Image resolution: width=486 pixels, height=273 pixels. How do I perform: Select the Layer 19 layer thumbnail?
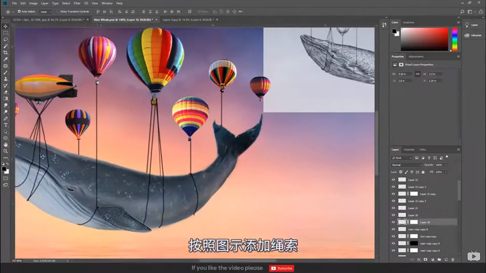[402, 222]
